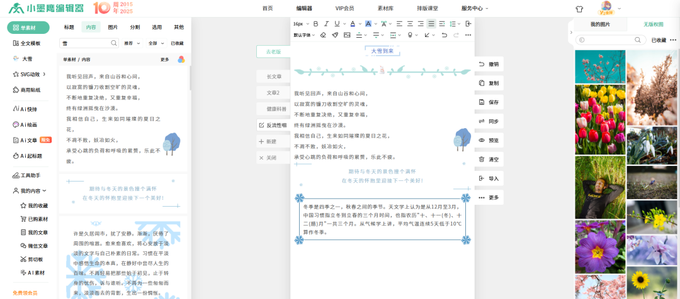Toggle 已收藏 filter in image panel
Screen dimensions: 680x299
pyautogui.click(x=659, y=40)
